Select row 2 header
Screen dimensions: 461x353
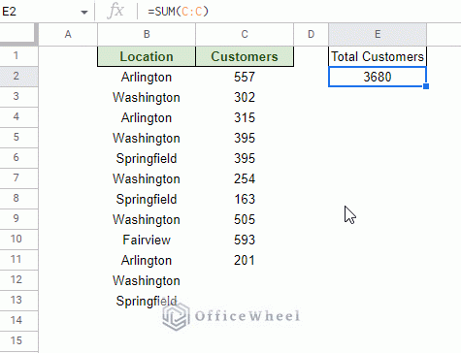18,77
